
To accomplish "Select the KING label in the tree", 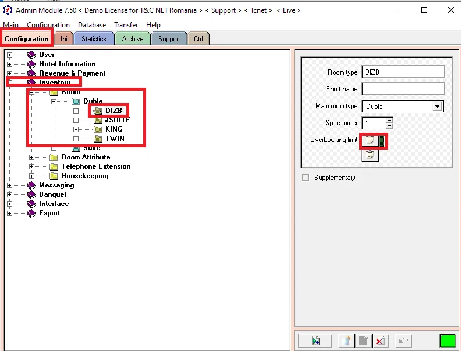I will 114,129.
